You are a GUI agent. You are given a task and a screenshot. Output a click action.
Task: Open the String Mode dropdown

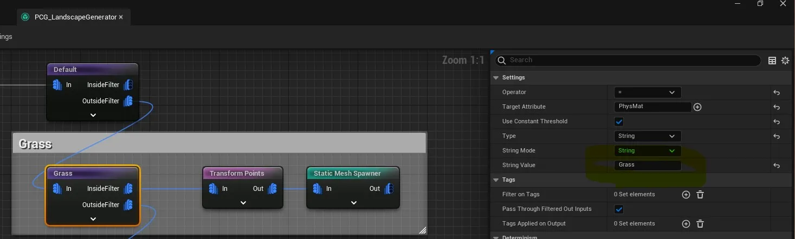(x=647, y=151)
